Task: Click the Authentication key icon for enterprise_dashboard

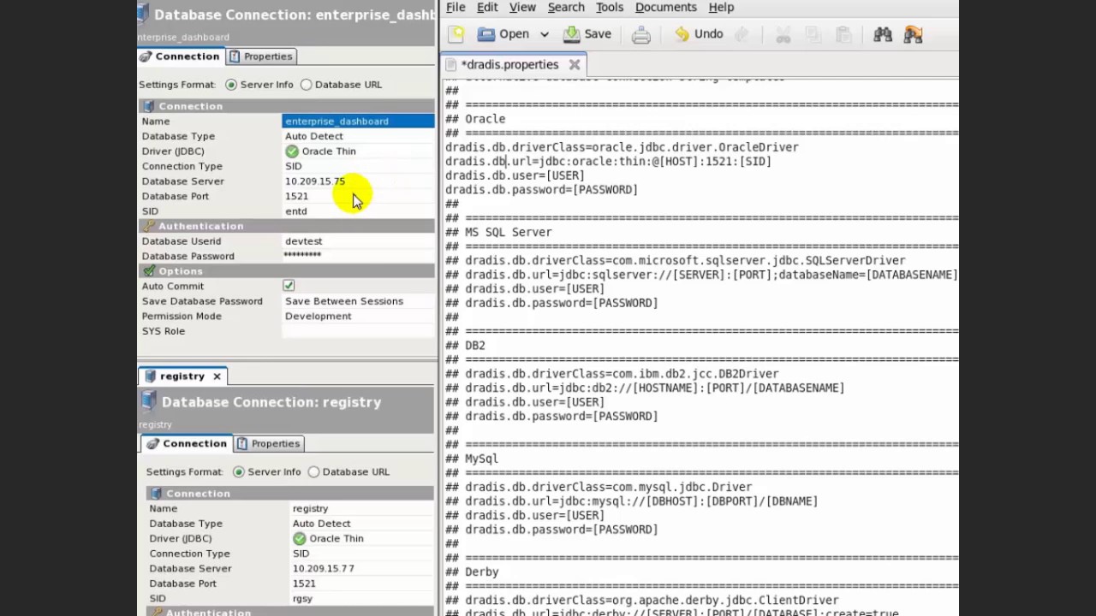Action: (149, 226)
